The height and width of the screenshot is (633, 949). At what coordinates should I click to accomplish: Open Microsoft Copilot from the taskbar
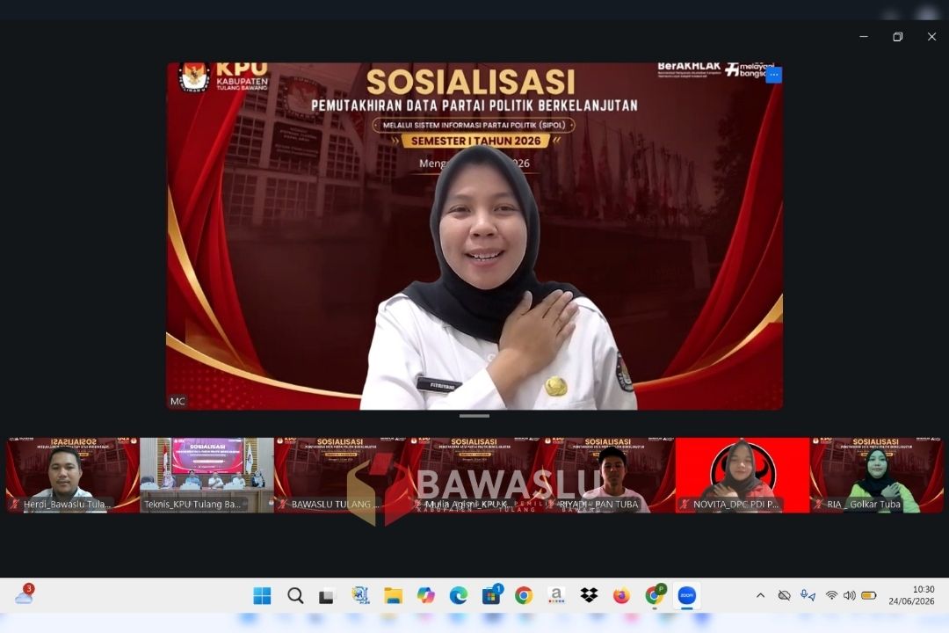click(426, 596)
